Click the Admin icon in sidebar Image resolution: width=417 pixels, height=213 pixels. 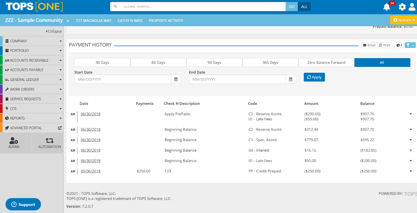(x=14, y=143)
